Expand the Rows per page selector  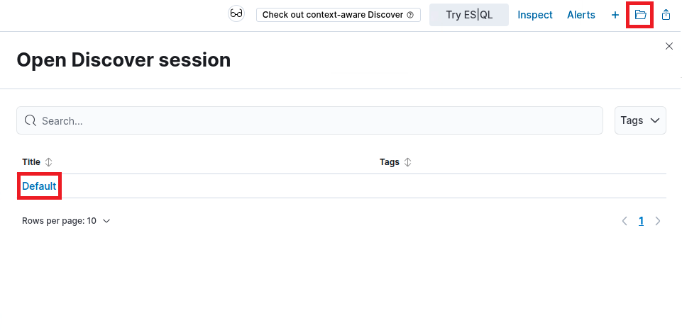pos(66,221)
